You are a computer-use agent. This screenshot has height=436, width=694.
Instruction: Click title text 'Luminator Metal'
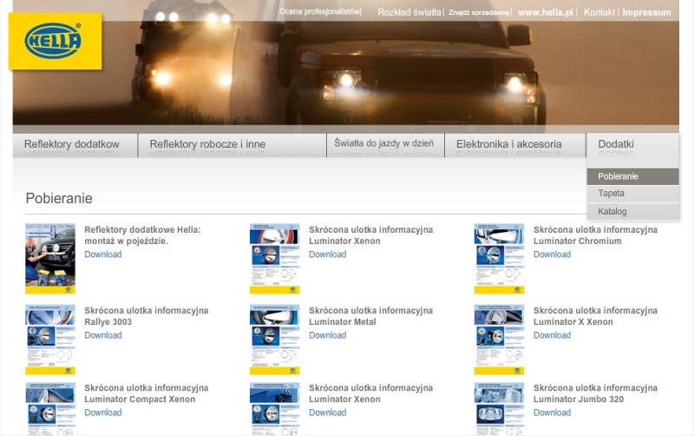[343, 322]
